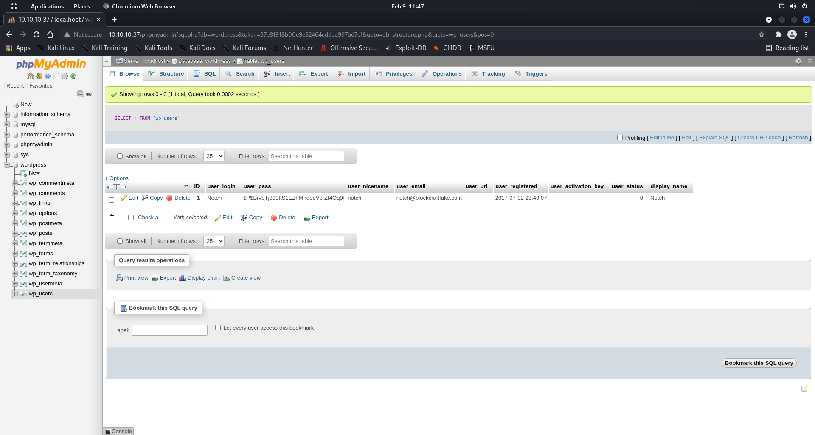Viewport: 815px width, 435px height.
Task: Check 'Let every user access this bookmark'
Action: pos(218,328)
